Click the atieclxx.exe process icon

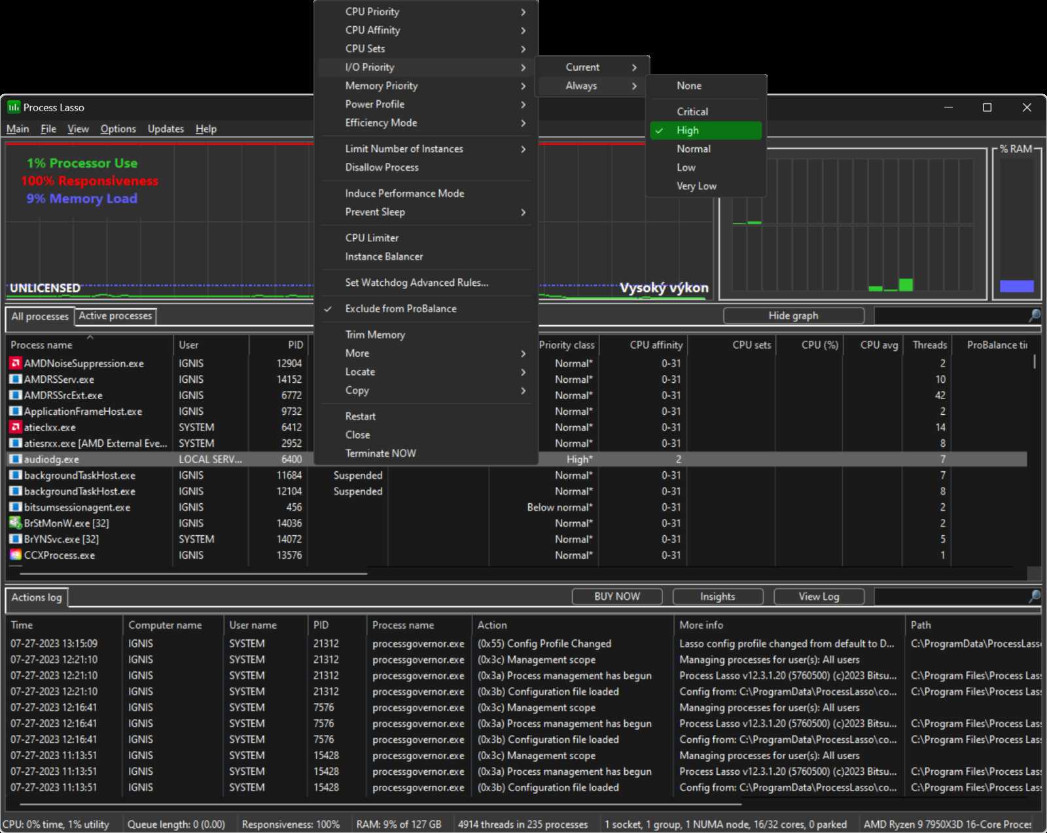[x=15, y=427]
